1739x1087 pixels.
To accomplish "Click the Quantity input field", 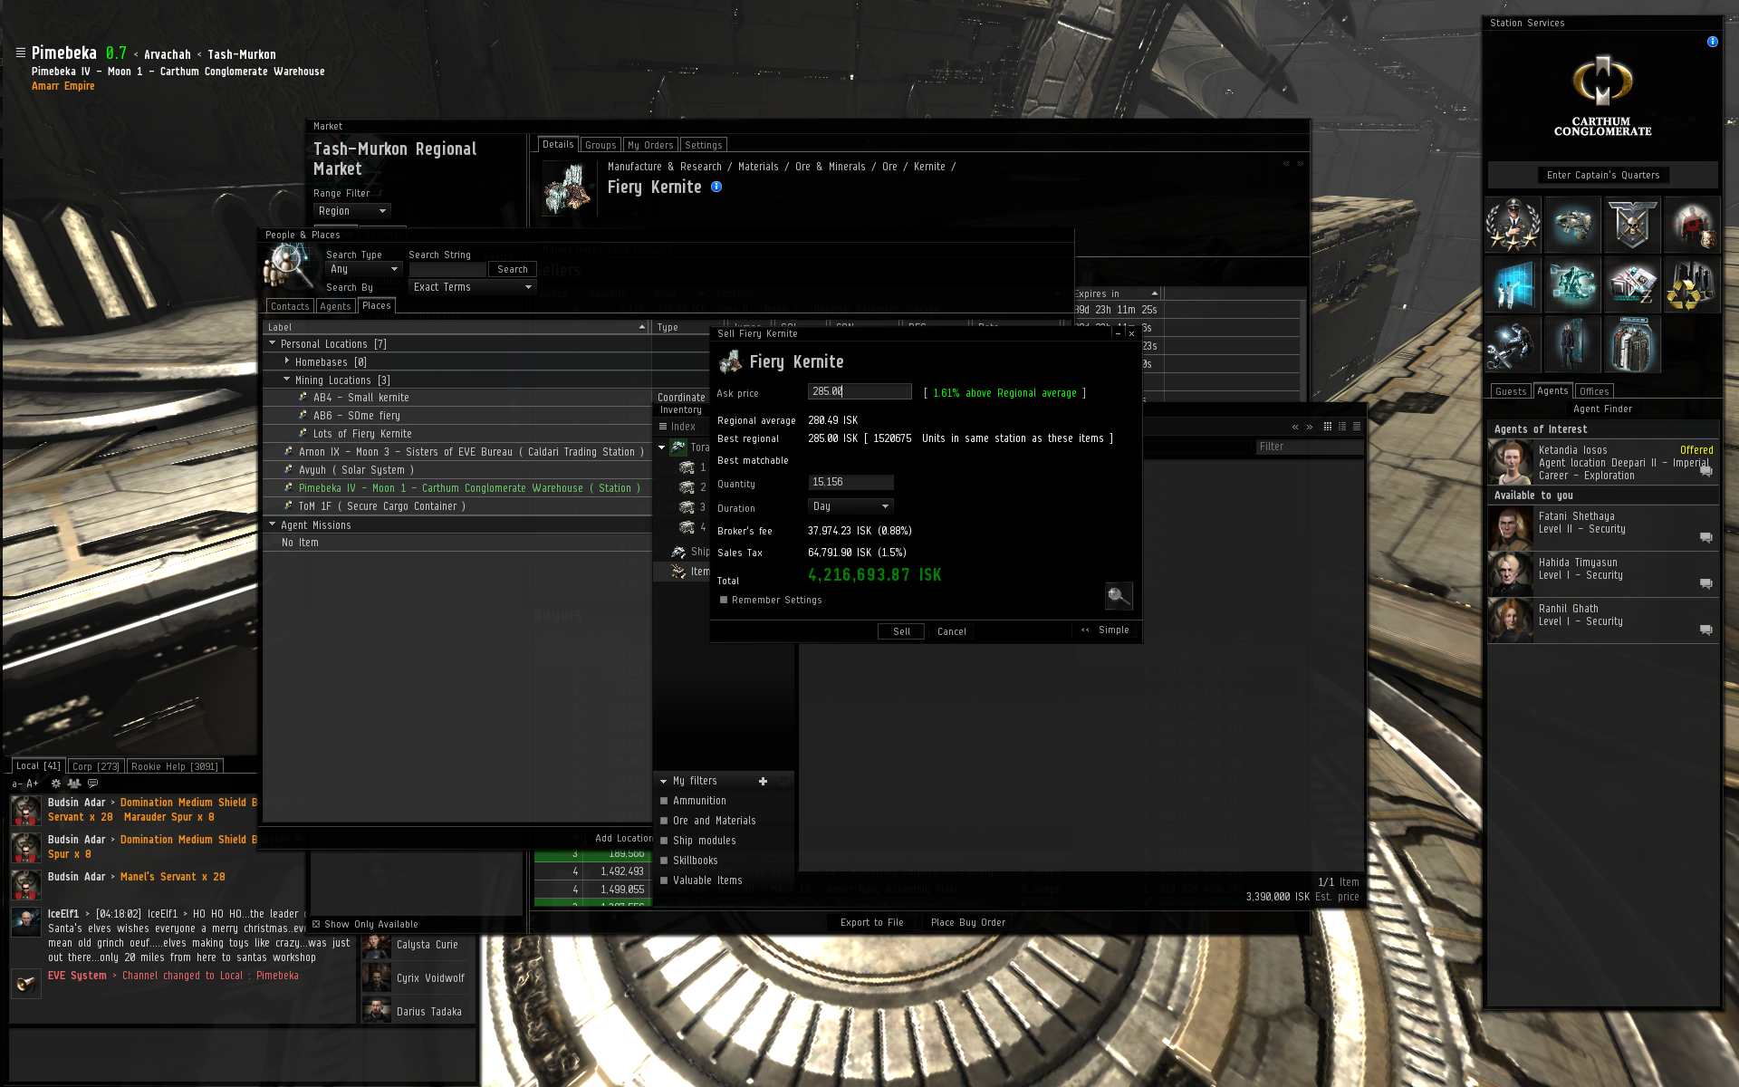I will [850, 482].
